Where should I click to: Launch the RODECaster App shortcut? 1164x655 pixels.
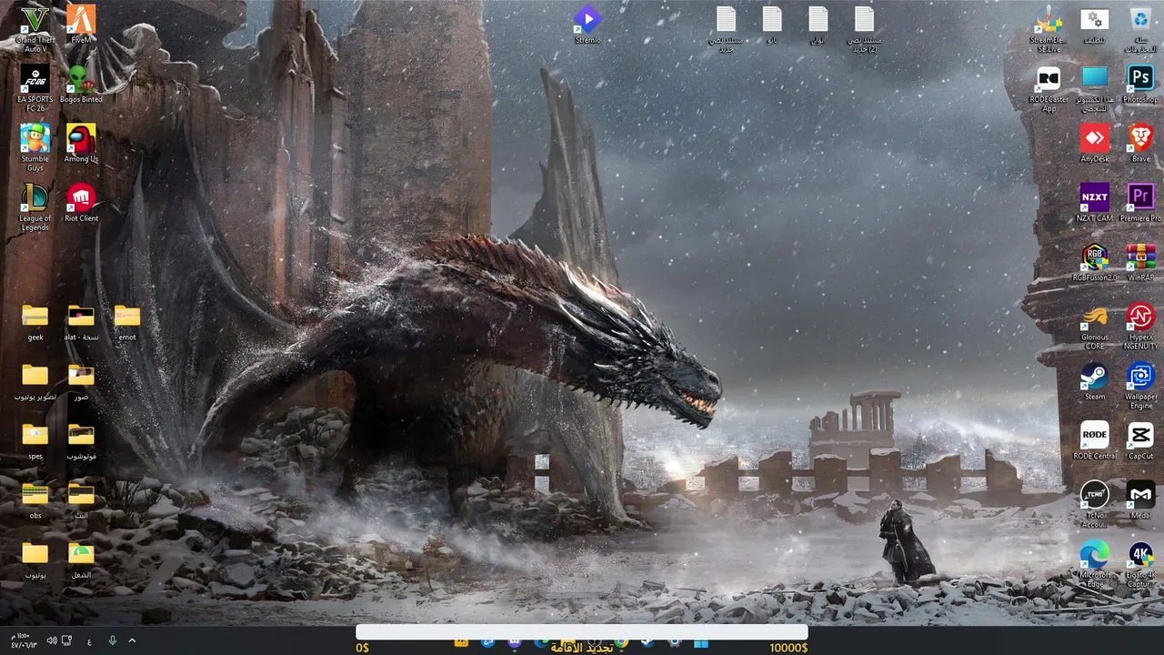click(1049, 87)
